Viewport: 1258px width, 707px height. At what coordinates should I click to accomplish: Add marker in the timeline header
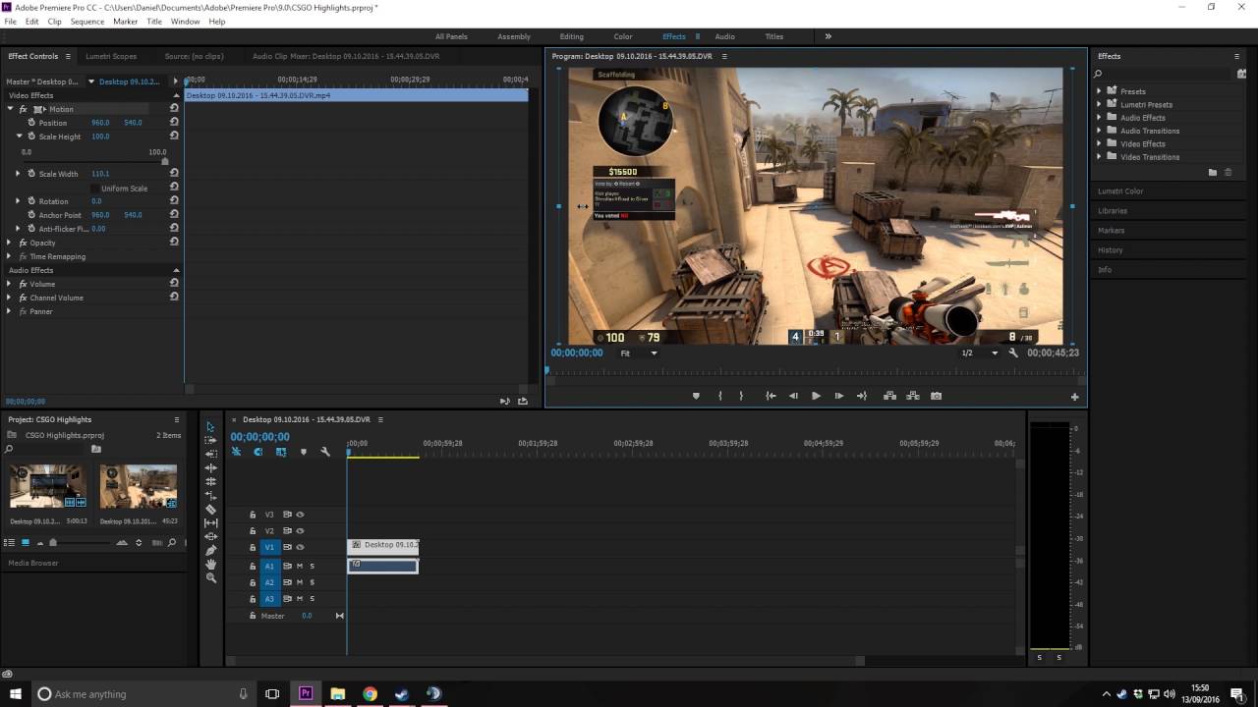point(303,452)
